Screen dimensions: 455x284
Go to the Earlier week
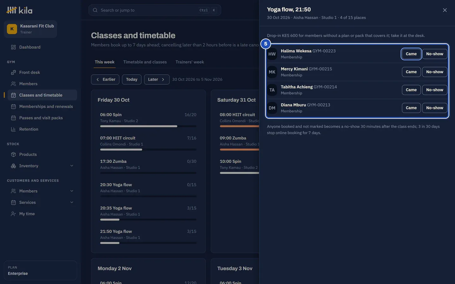coord(105,80)
